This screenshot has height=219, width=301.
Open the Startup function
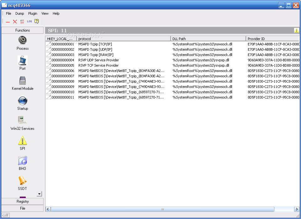[x=23, y=103]
